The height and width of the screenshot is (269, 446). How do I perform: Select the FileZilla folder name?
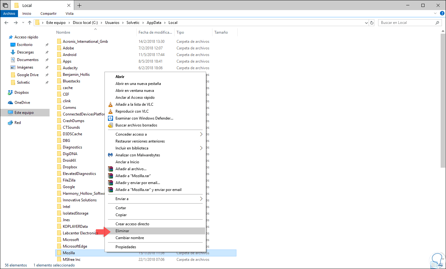click(69, 180)
